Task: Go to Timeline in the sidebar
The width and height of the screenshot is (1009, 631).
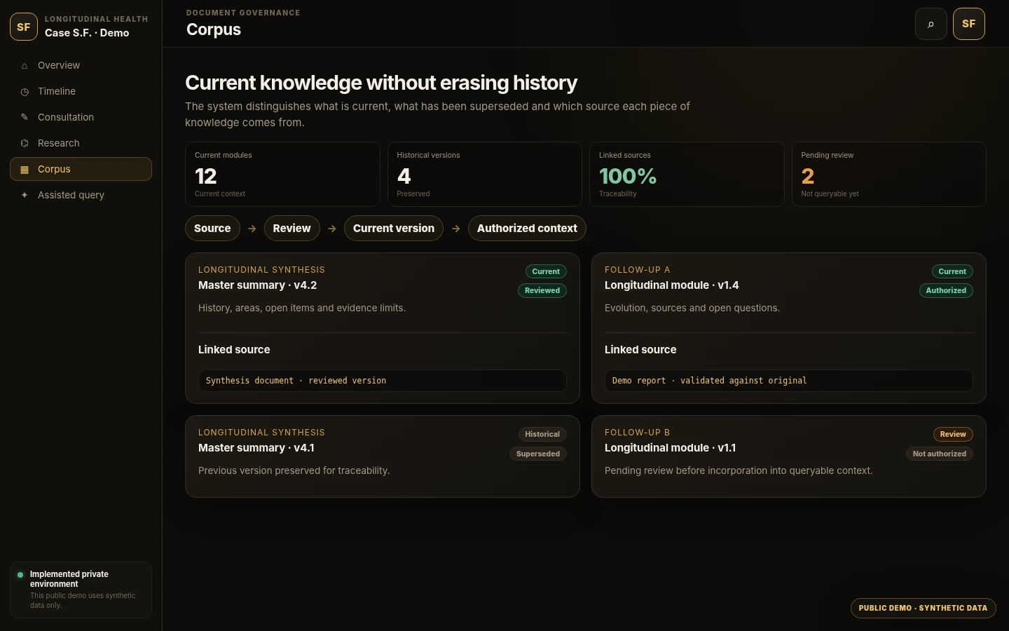Action: (x=81, y=91)
